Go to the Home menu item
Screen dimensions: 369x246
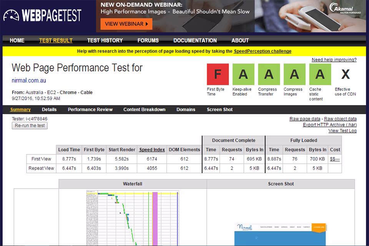pyautogui.click(x=17, y=40)
